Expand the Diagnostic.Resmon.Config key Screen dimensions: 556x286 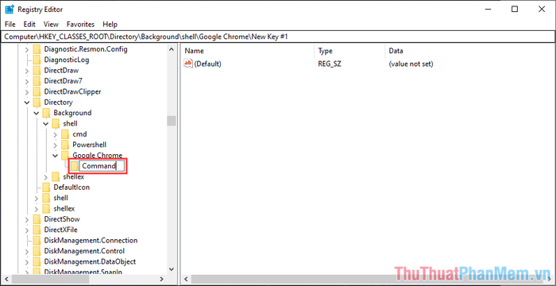coord(27,50)
